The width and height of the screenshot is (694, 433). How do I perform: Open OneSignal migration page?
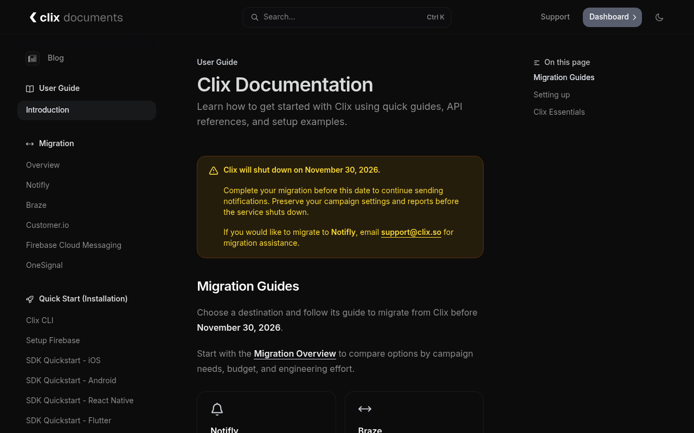click(x=44, y=265)
